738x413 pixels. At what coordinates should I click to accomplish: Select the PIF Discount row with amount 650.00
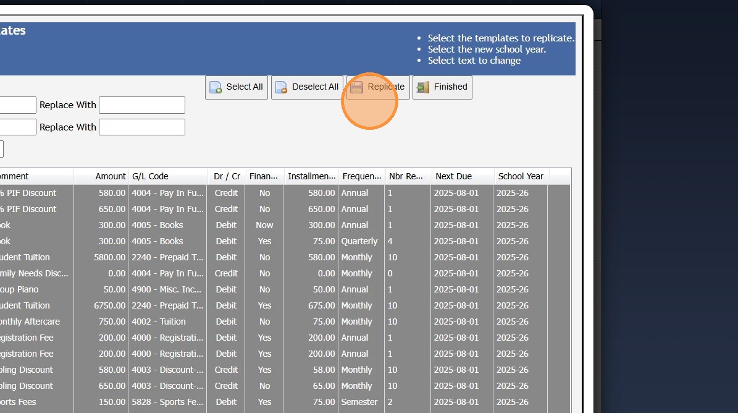point(285,209)
